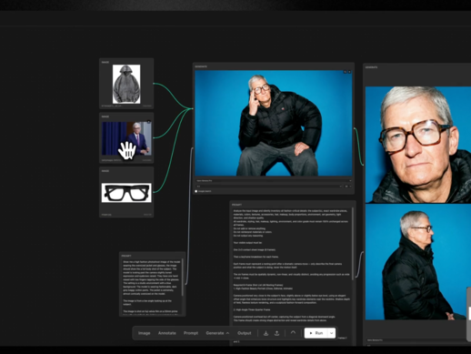Click the "Then a keyframe breakdown" line
The image size is (471, 354).
coord(256,257)
